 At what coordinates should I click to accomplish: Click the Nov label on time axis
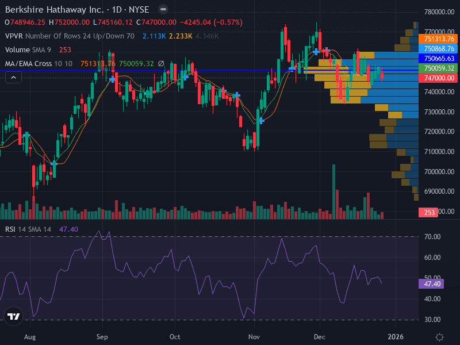point(254,337)
